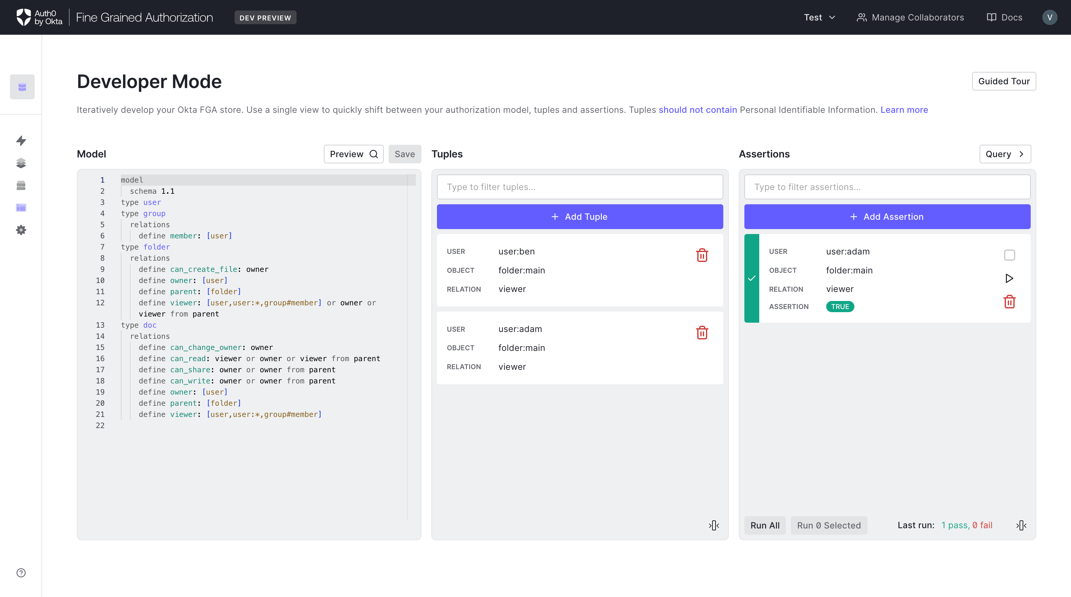Click the 'type group' line
1071x597 pixels.
pos(143,214)
